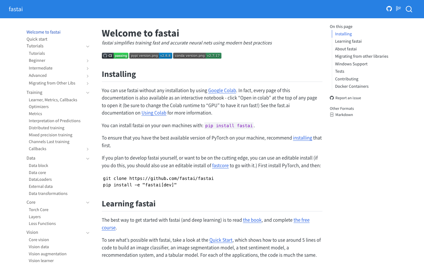Viewport: 424px width, 265px height.
Task: Open Distributed training page
Action: pos(47,128)
